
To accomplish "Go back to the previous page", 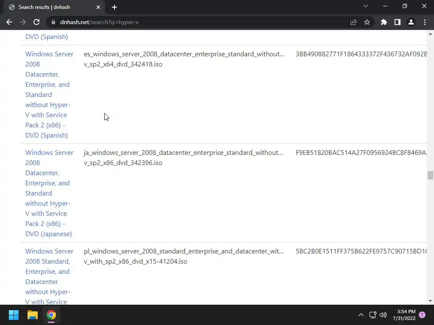I will (9, 22).
